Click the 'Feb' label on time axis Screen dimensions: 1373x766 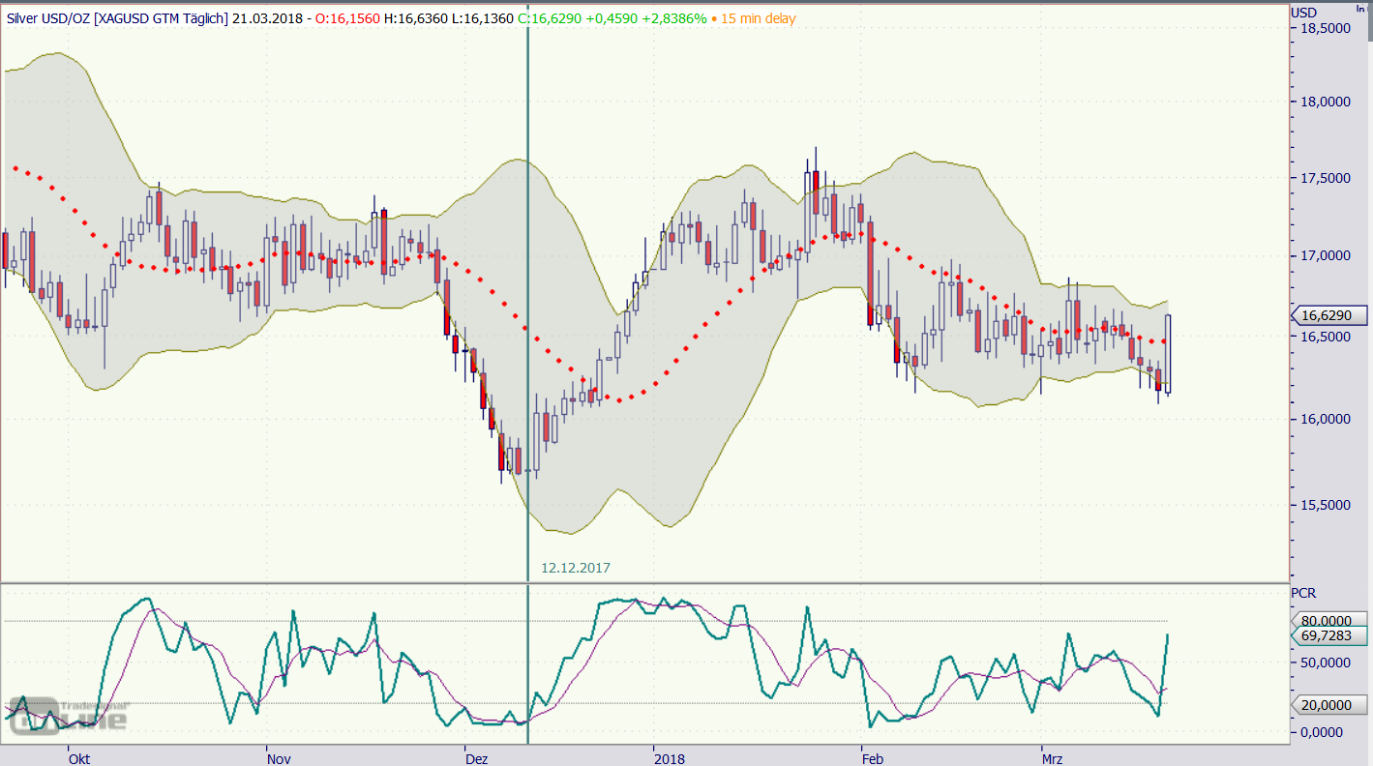pyautogui.click(x=872, y=758)
